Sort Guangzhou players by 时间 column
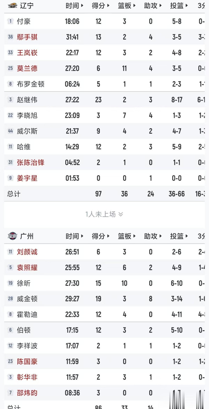The width and height of the screenshot is (209, 409). 75,236
